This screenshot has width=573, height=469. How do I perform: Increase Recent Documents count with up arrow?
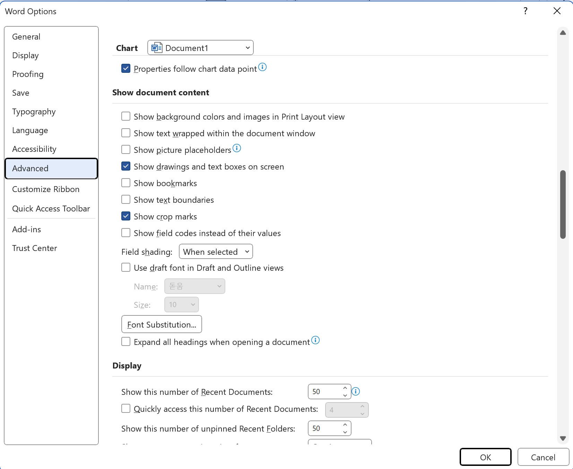point(345,388)
